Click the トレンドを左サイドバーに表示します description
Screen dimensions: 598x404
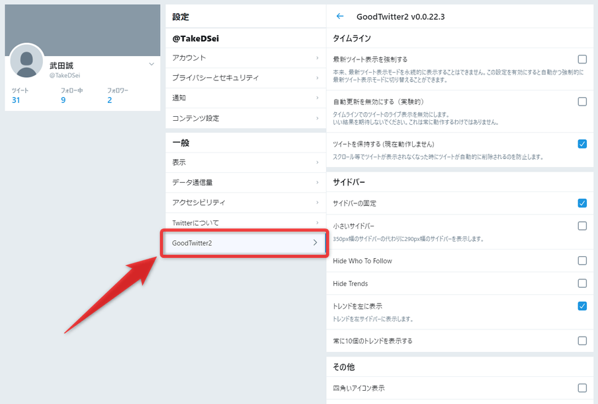(x=373, y=319)
